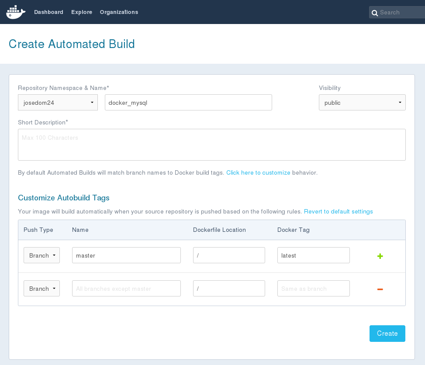Open Explore in the navigation bar
Screen dimensions: 425x365
click(x=82, y=12)
